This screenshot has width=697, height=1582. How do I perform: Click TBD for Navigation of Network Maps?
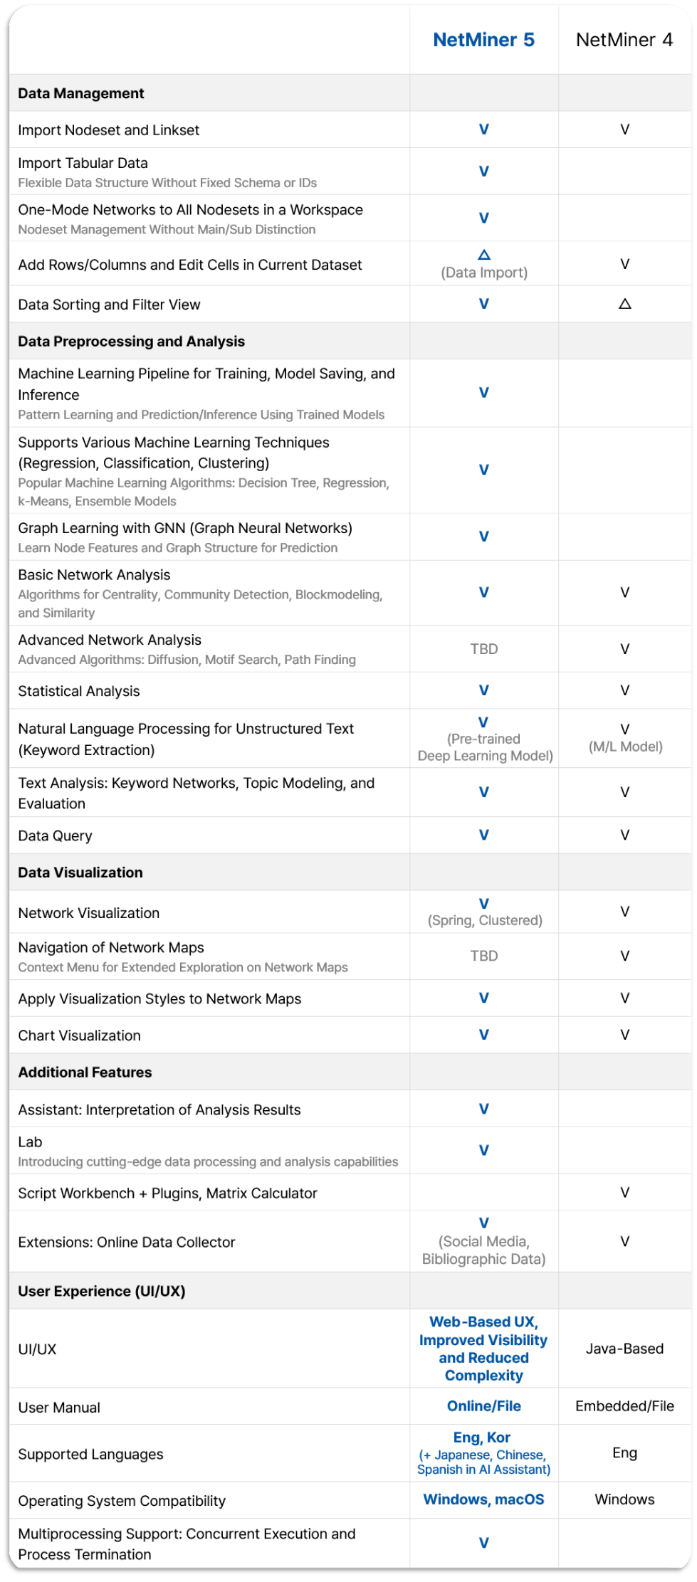coord(483,956)
